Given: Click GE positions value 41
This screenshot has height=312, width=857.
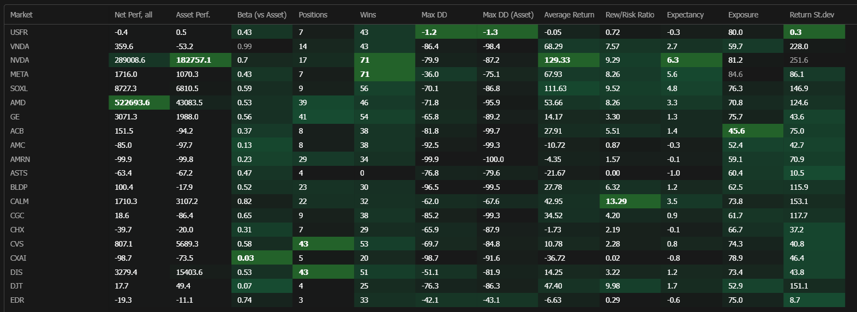Looking at the screenshot, I should (x=303, y=117).
